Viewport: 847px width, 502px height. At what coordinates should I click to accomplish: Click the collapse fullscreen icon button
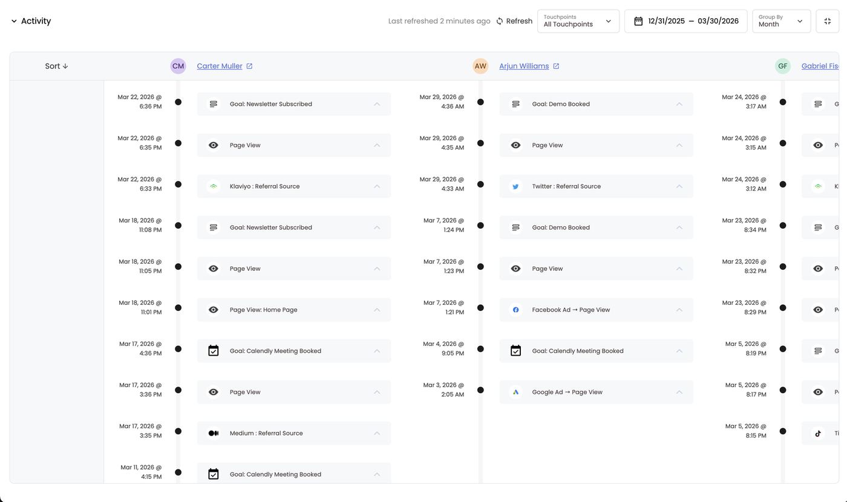click(x=828, y=21)
